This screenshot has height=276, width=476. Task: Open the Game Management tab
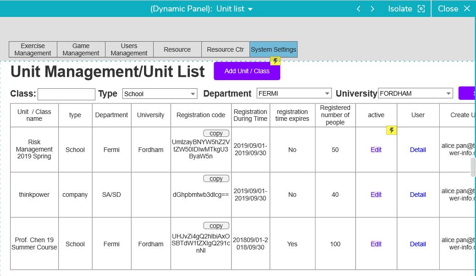pos(81,49)
